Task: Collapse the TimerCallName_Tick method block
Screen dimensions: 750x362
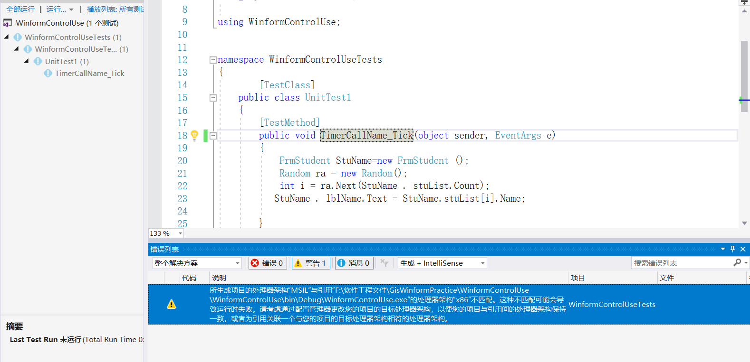Action: [x=213, y=136]
